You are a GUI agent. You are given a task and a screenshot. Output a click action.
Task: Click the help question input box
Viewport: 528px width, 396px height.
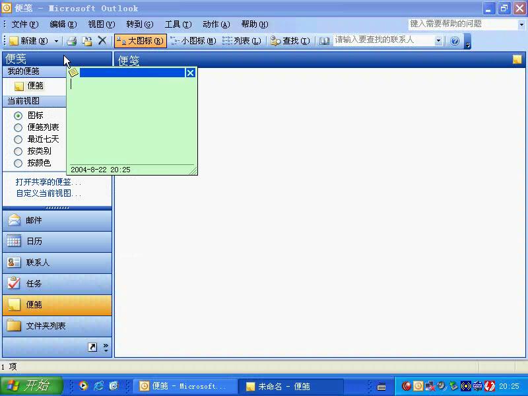click(x=463, y=24)
